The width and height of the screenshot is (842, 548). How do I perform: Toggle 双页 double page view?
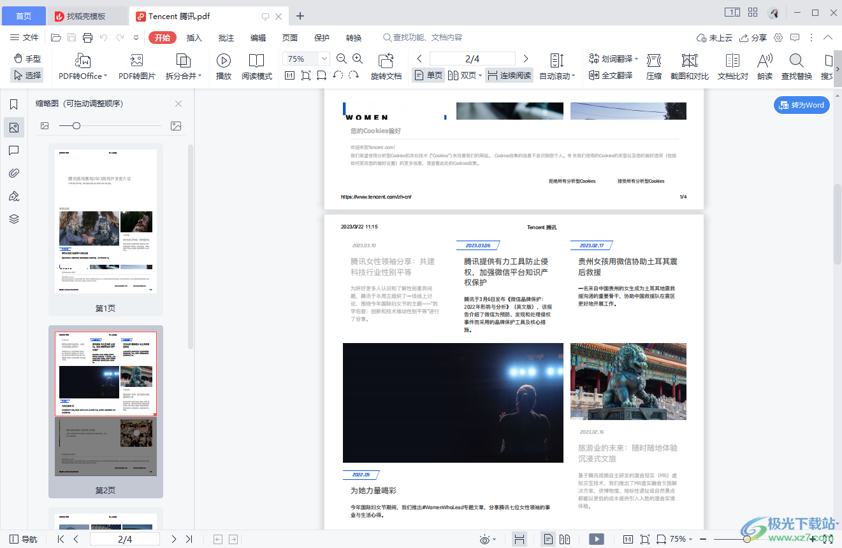(462, 75)
